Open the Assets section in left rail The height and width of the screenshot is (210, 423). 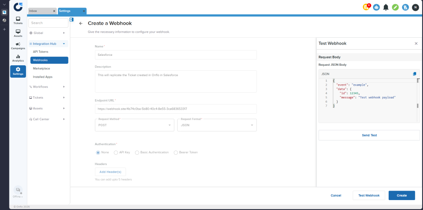18,33
